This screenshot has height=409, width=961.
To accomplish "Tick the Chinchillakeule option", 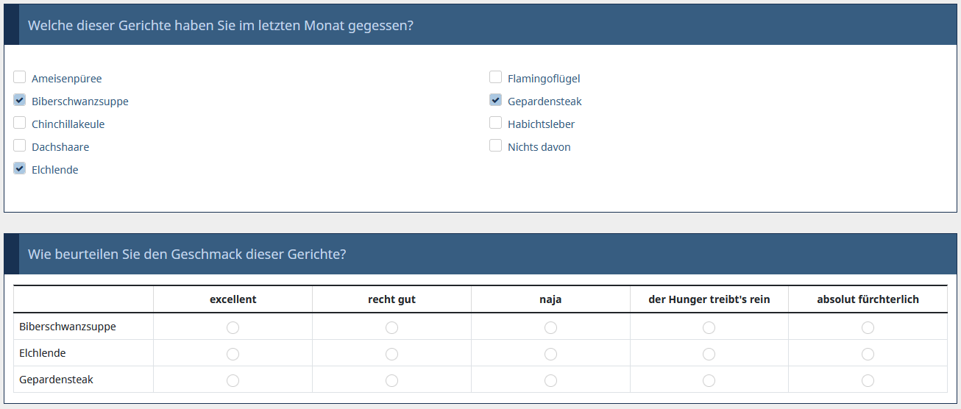I will coord(20,123).
